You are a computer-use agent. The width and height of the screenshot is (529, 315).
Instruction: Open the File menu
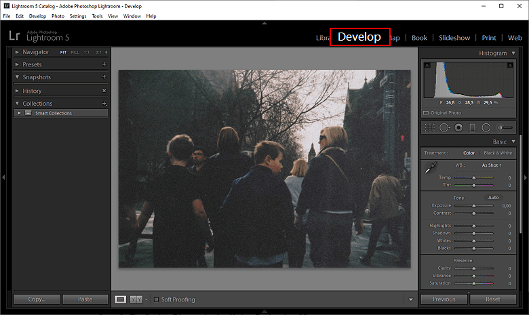[x=7, y=16]
